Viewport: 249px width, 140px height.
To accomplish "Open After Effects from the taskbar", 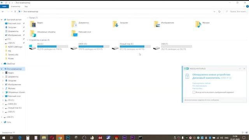I will pos(124,138).
